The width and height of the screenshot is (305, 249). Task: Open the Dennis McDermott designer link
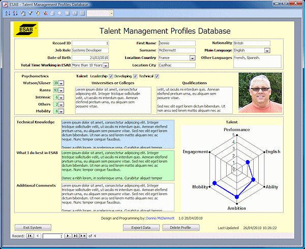point(160,219)
